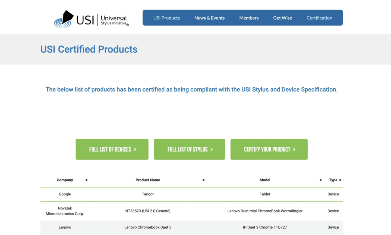Screen dimensions: 391x235
Task: Click the USI Universal Stylus Initiative logo
Action: 92,19
